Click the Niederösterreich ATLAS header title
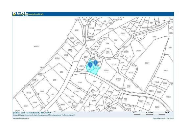186x131 pixels. point(29,14)
